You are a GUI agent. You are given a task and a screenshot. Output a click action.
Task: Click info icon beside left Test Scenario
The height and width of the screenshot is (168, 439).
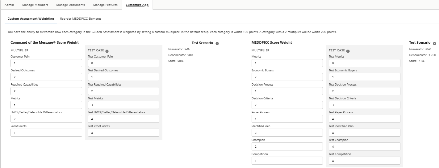point(217,43)
